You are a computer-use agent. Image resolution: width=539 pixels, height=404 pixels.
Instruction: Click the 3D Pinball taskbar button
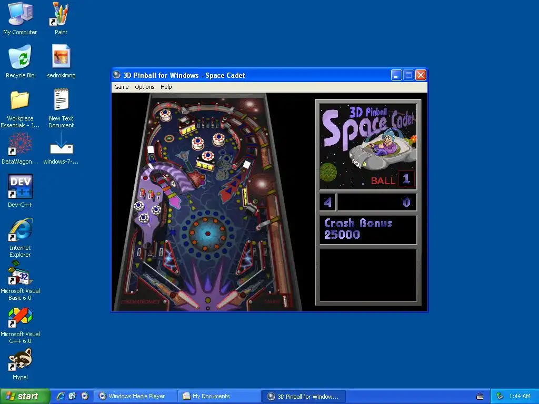click(304, 396)
